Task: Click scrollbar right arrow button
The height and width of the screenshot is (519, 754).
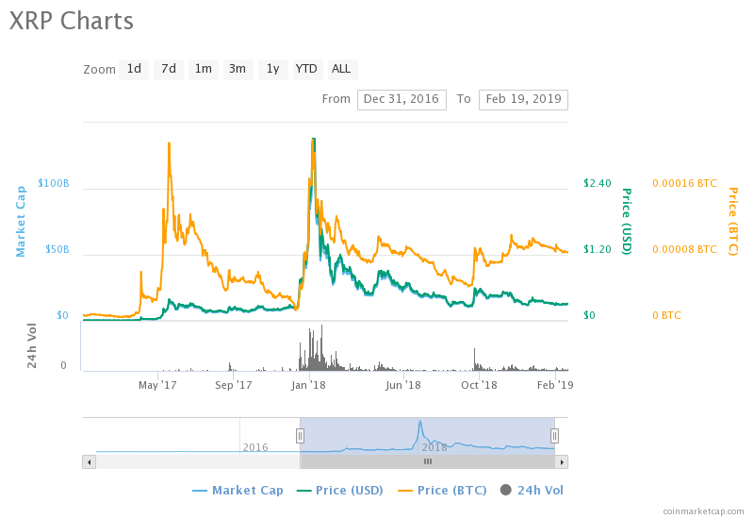Action: pos(562,462)
